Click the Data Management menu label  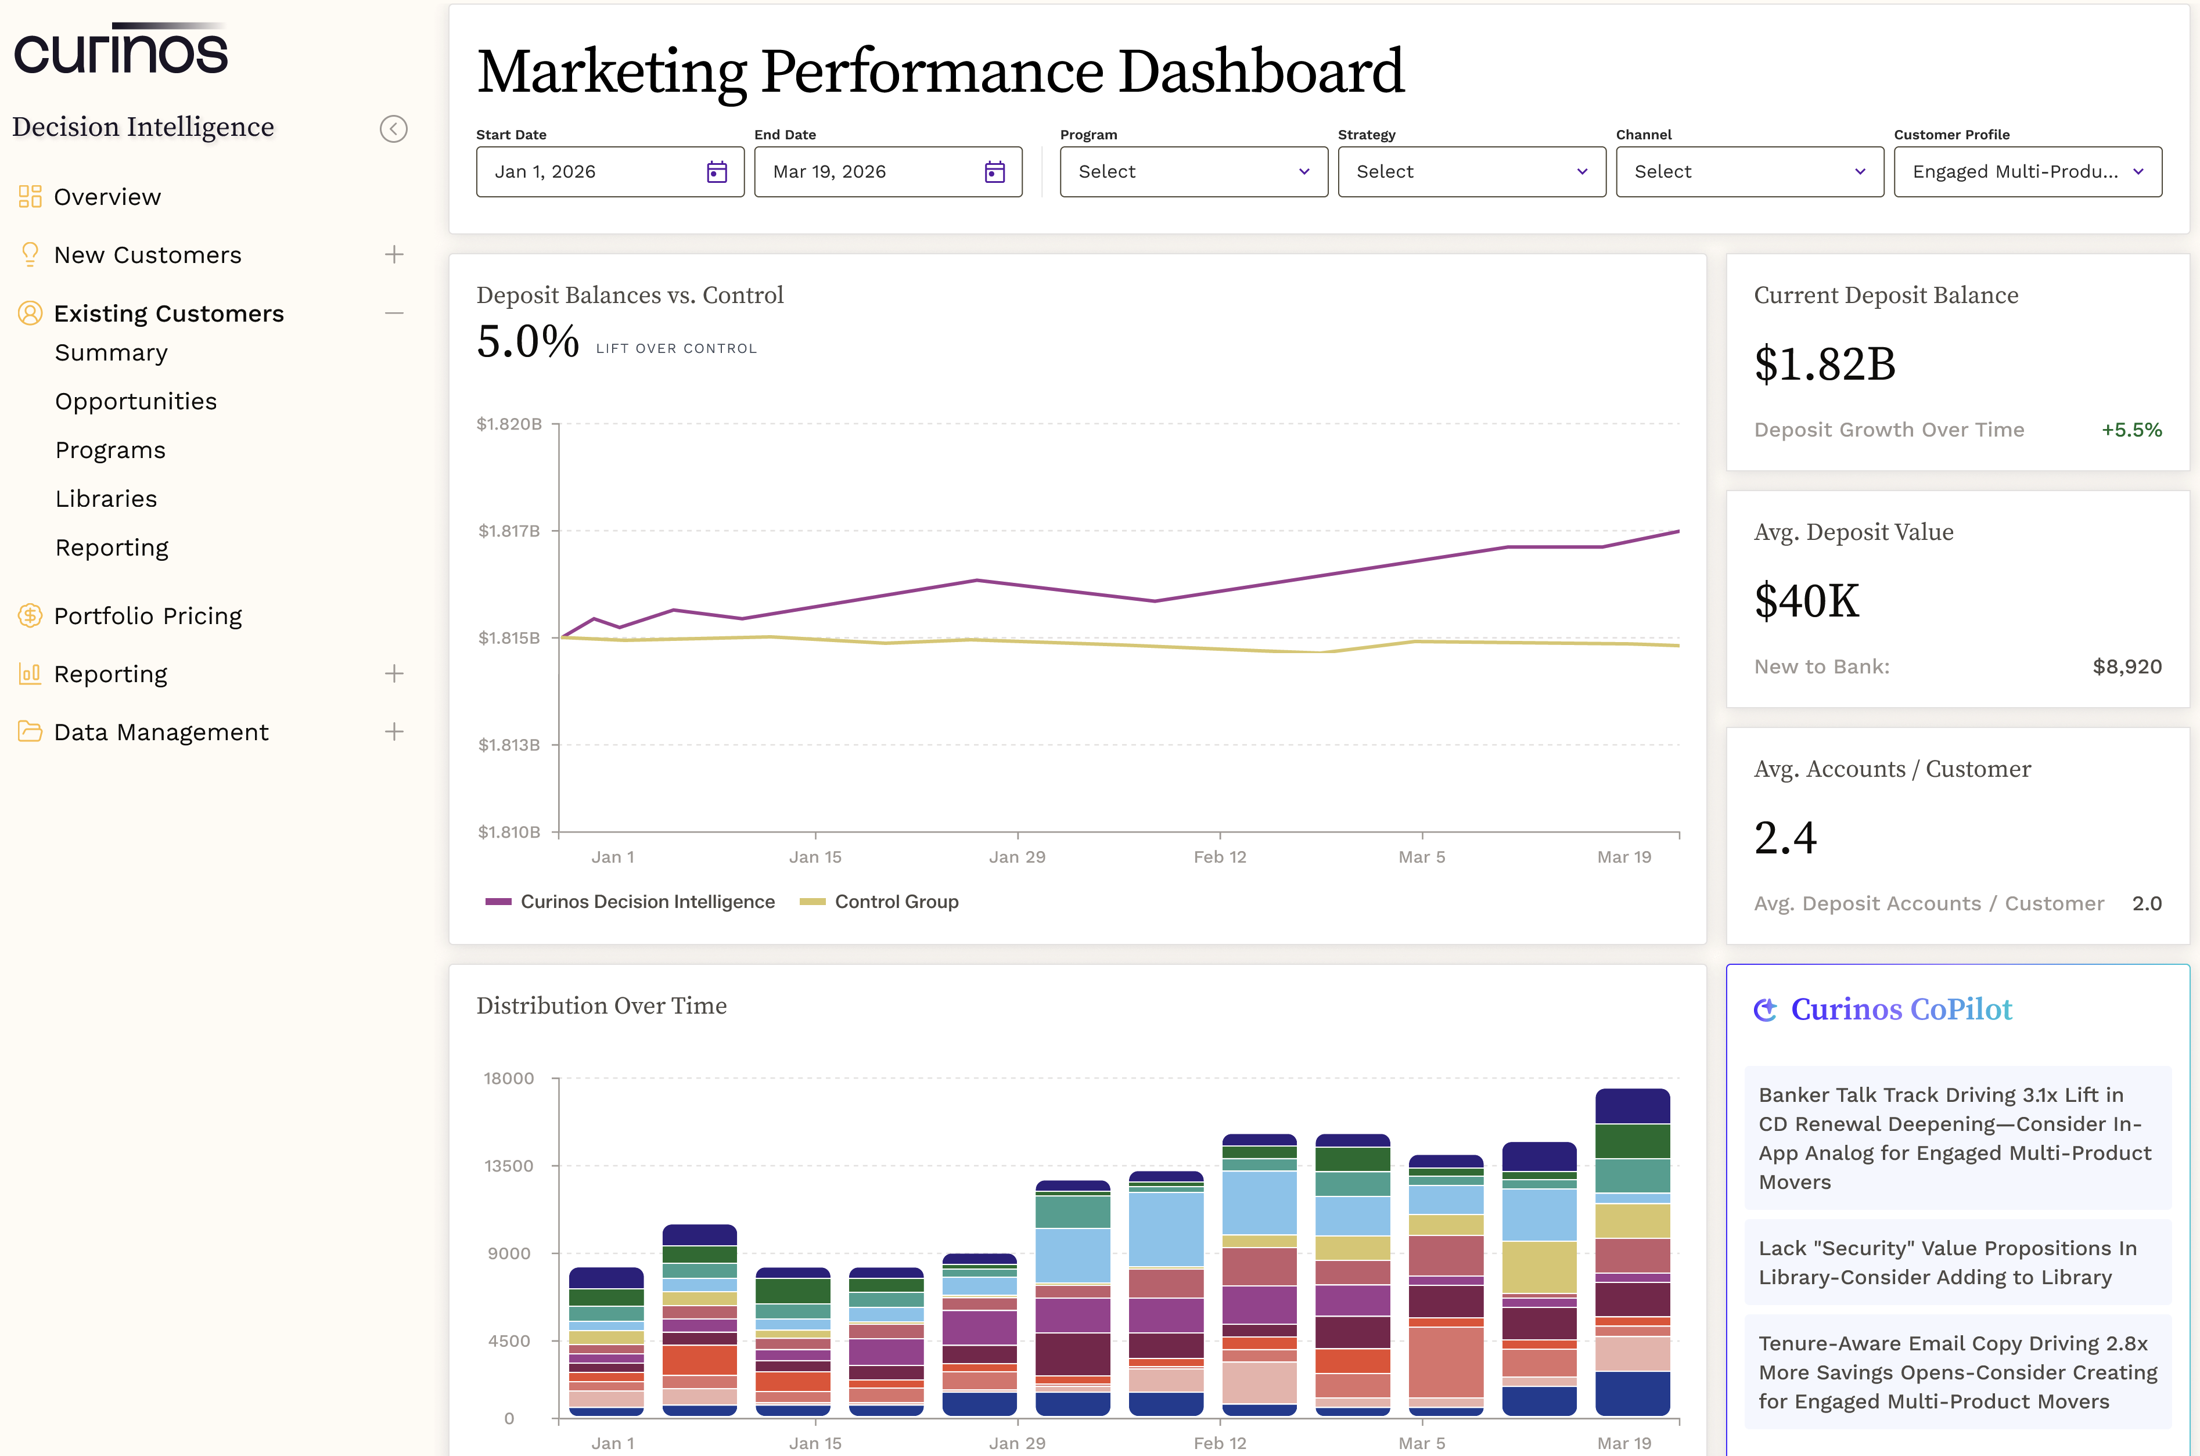pyautogui.click(x=161, y=731)
